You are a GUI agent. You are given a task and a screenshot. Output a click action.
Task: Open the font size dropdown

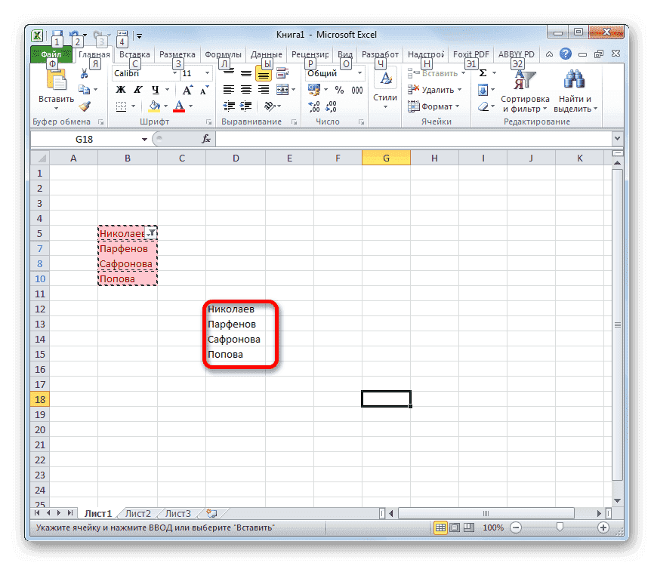[207, 72]
